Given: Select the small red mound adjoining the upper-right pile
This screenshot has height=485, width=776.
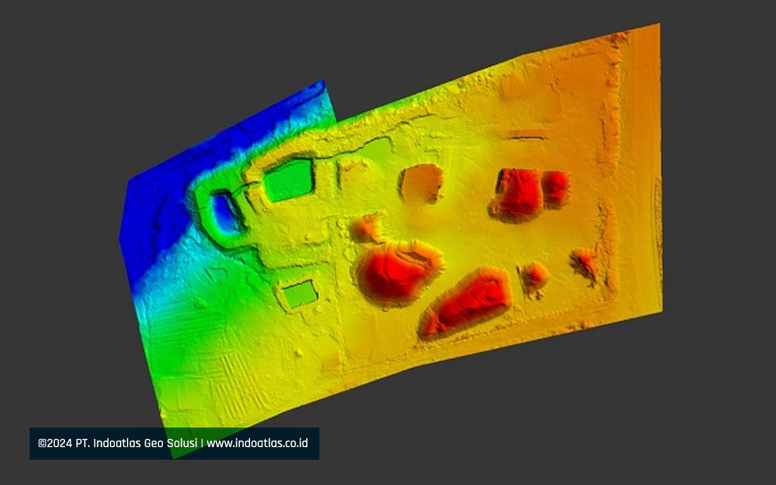Looking at the screenshot, I should pos(556,188).
